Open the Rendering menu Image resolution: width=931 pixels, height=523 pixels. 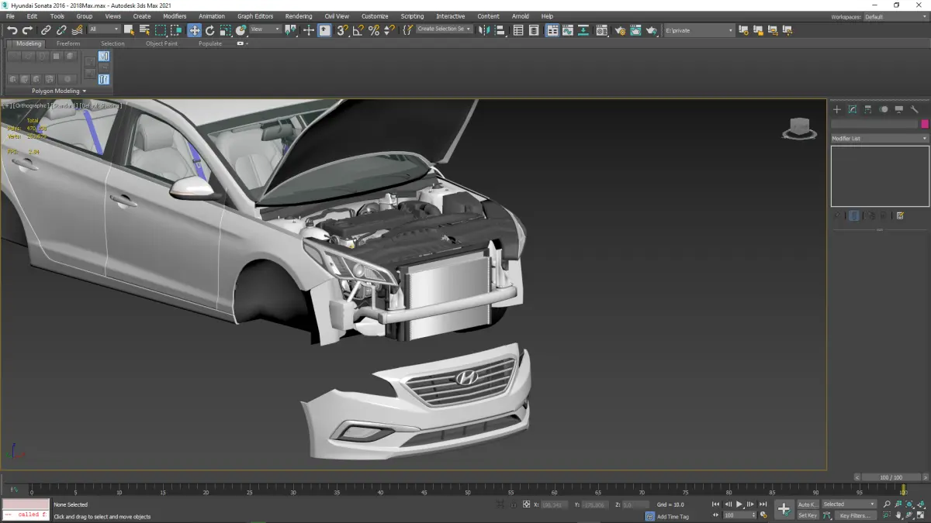tap(298, 16)
